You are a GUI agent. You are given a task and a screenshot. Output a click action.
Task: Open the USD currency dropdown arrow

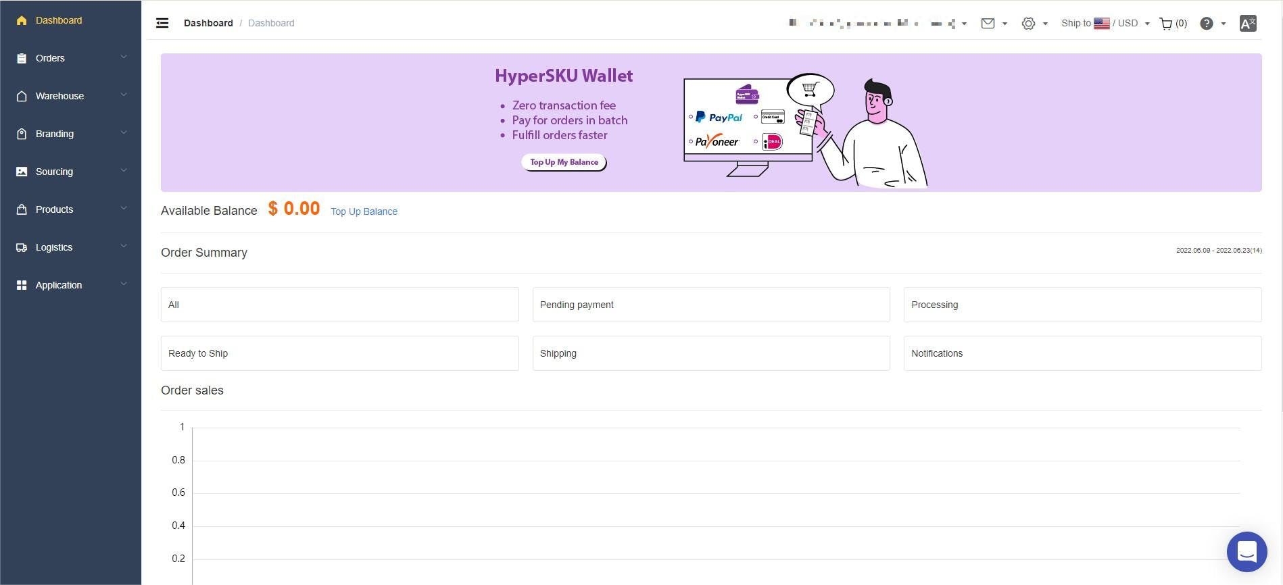point(1147,24)
